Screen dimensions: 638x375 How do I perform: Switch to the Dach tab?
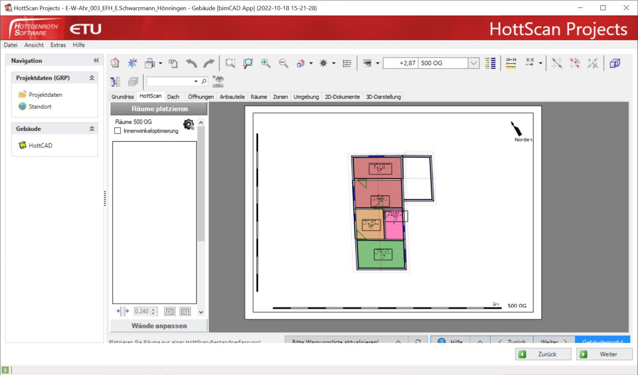(x=173, y=97)
